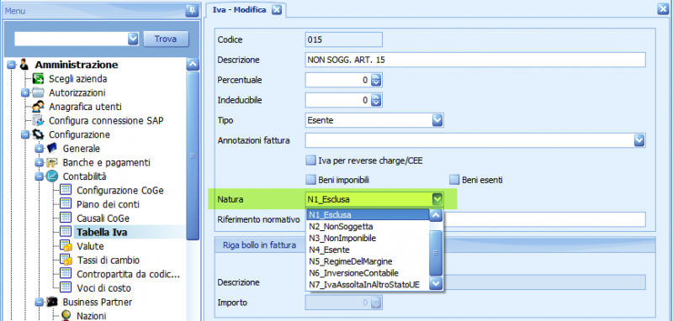
Task: Click the Configurazione CoGe table icon
Action: (66, 190)
